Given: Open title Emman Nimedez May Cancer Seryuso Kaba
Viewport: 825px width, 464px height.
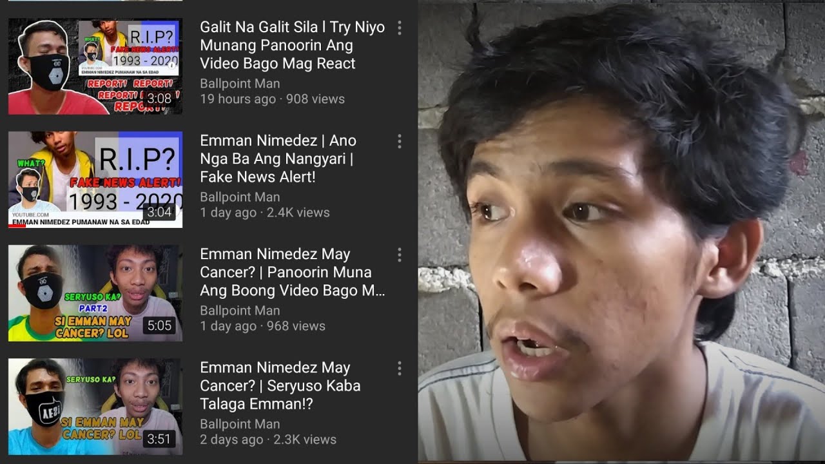Looking at the screenshot, I should (280, 385).
